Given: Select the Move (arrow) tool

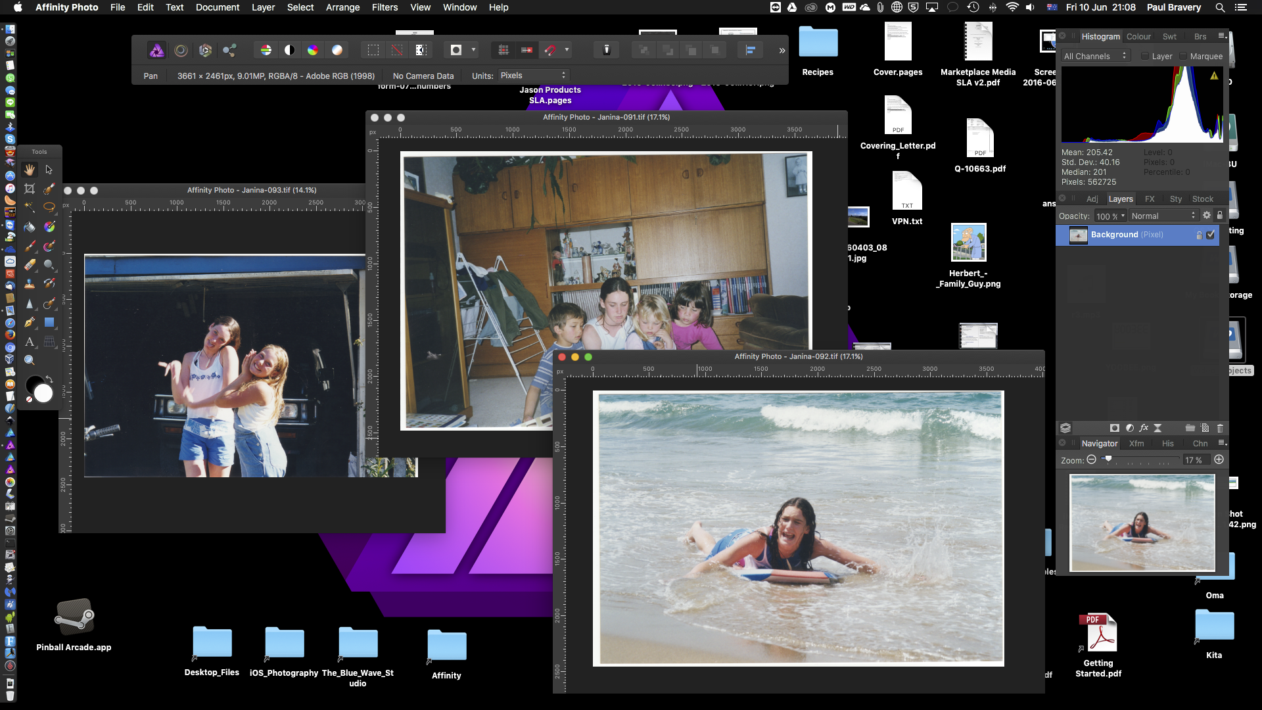Looking at the screenshot, I should click(x=49, y=170).
